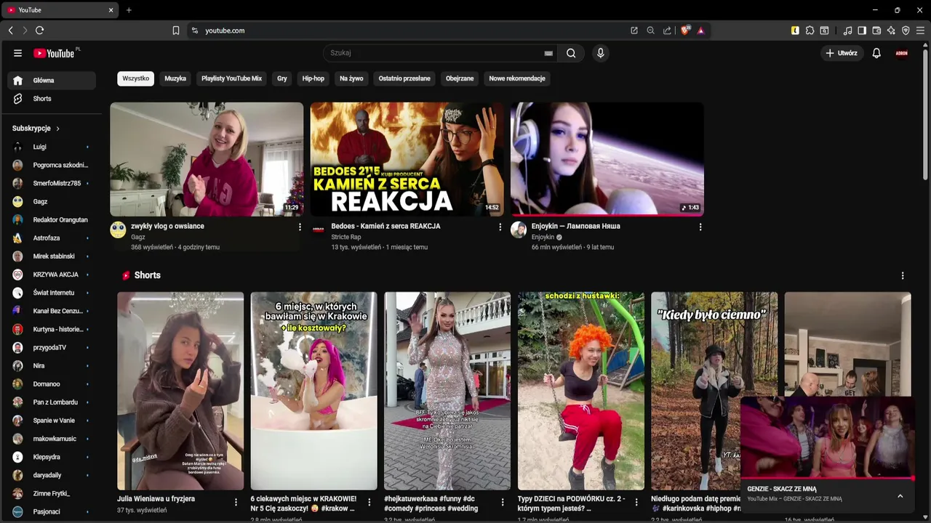Click the page vertical scrollbar
931x523 pixels.
click(x=925, y=116)
